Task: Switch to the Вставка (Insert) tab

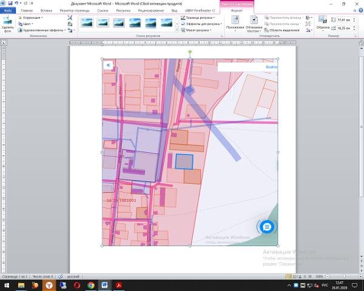Action: [x=45, y=11]
